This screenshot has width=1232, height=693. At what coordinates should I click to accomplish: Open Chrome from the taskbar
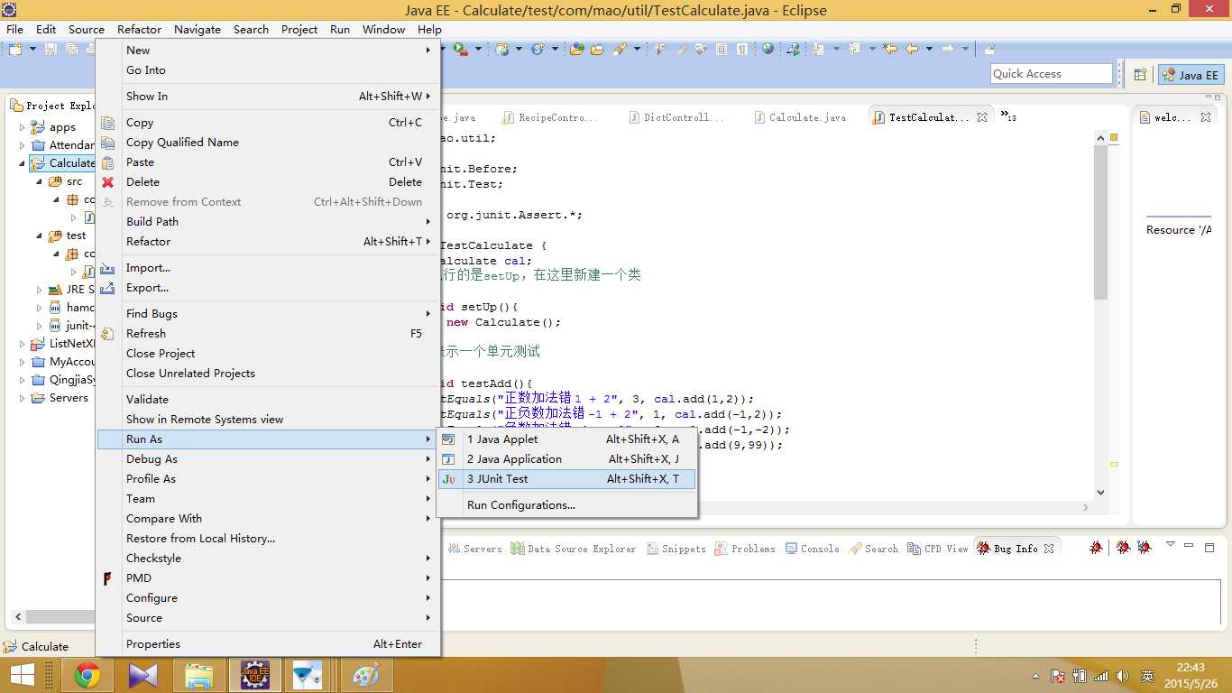tap(87, 675)
